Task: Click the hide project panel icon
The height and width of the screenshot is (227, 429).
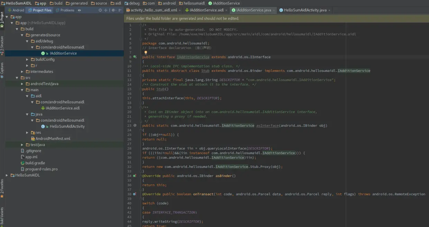Action: (x=120, y=10)
